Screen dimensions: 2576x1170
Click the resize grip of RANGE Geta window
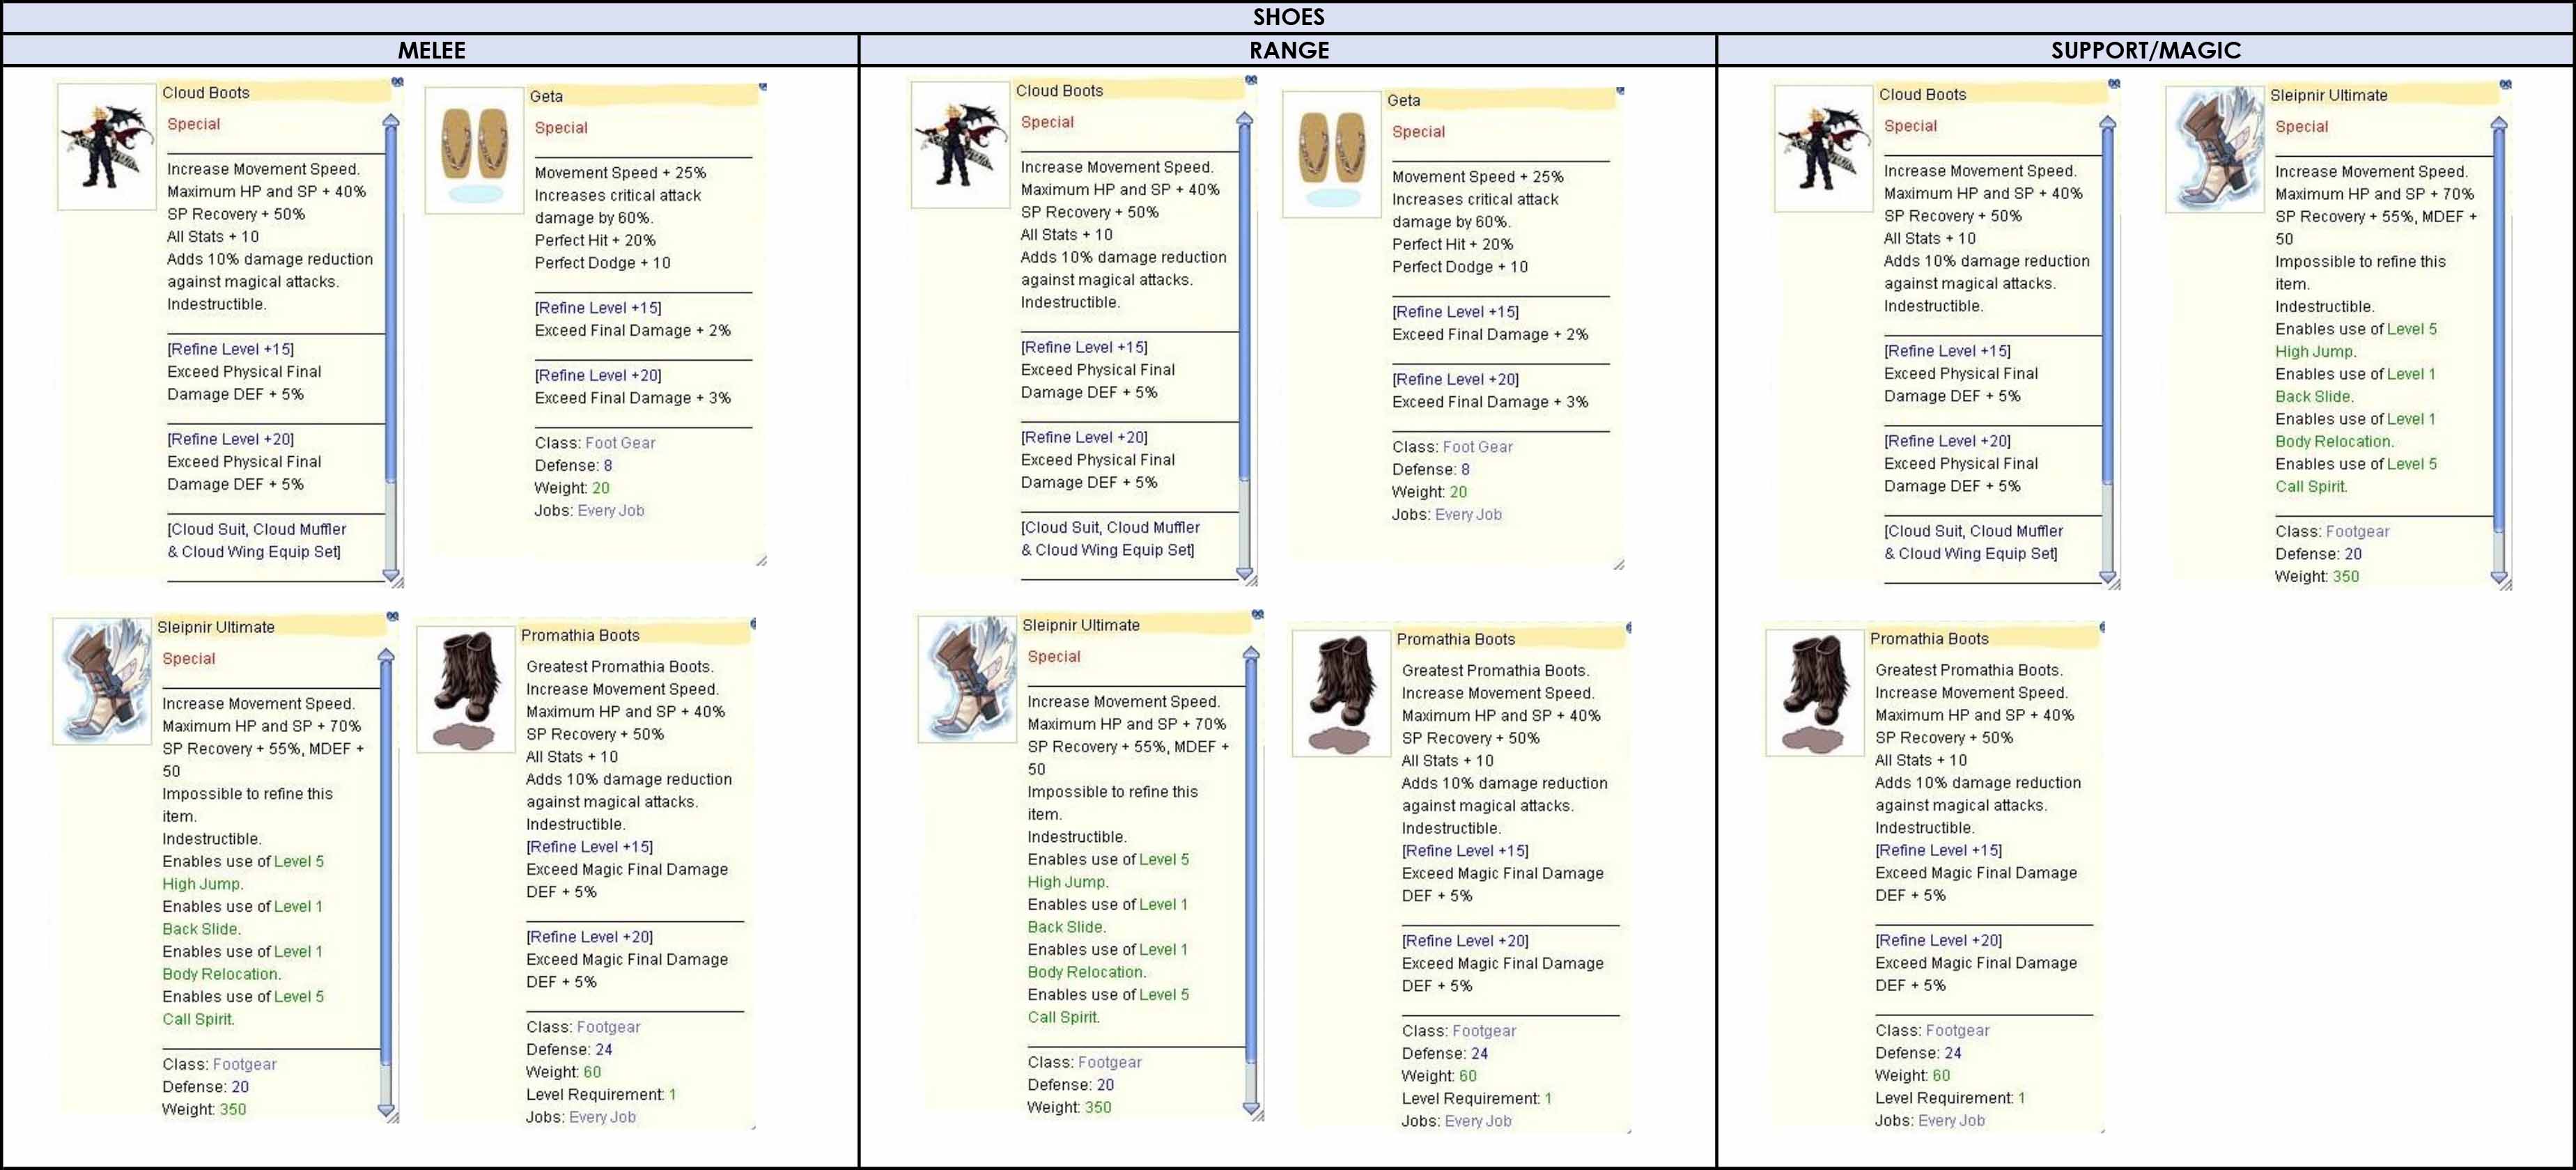tap(1619, 565)
